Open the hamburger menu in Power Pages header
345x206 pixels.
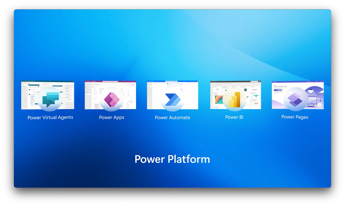[x=273, y=82]
